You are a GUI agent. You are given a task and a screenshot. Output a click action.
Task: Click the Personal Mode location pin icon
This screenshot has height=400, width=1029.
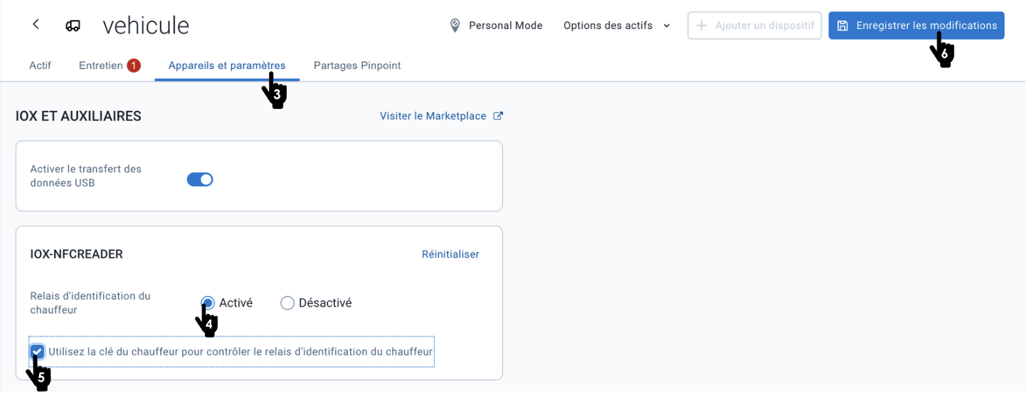coord(455,26)
